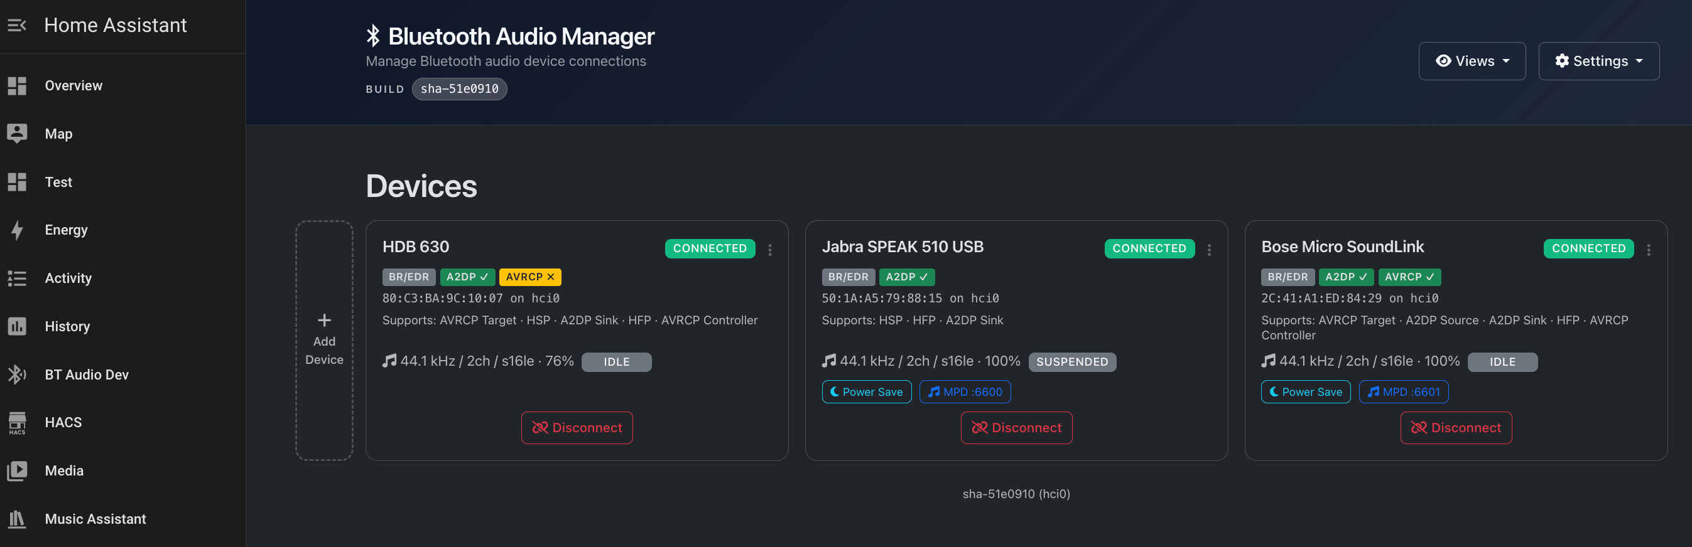The height and width of the screenshot is (547, 1692).
Task: Click MAC address 80:C3:BA:9C:10:07
Action: point(443,299)
